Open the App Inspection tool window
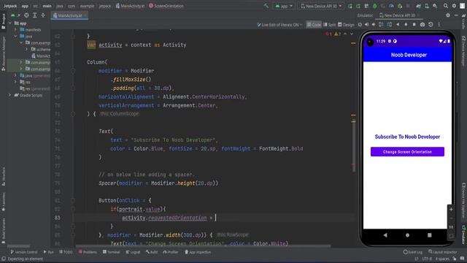The image size is (467, 263). (x=198, y=252)
